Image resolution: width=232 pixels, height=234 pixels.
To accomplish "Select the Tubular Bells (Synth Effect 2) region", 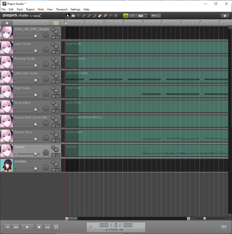I will click(147, 121).
